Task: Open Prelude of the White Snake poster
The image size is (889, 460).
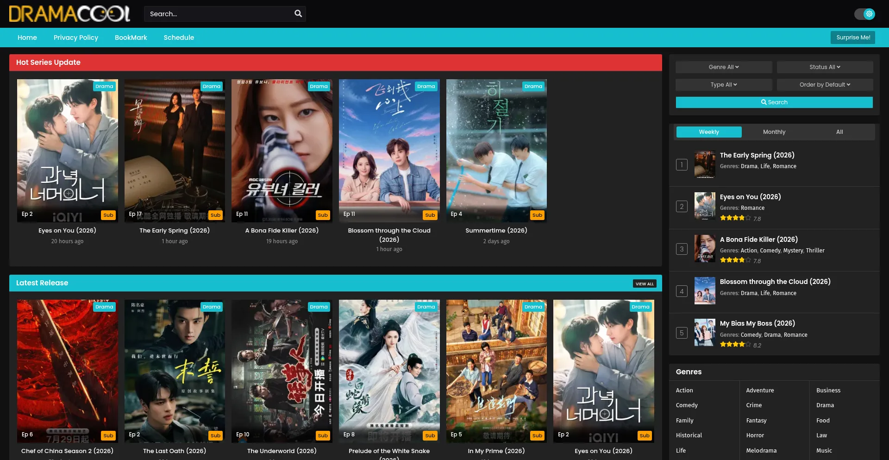Action: [389, 371]
